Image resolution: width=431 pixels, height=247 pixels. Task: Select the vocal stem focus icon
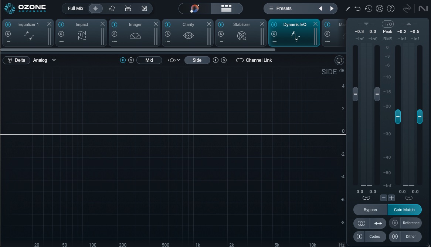click(112, 9)
